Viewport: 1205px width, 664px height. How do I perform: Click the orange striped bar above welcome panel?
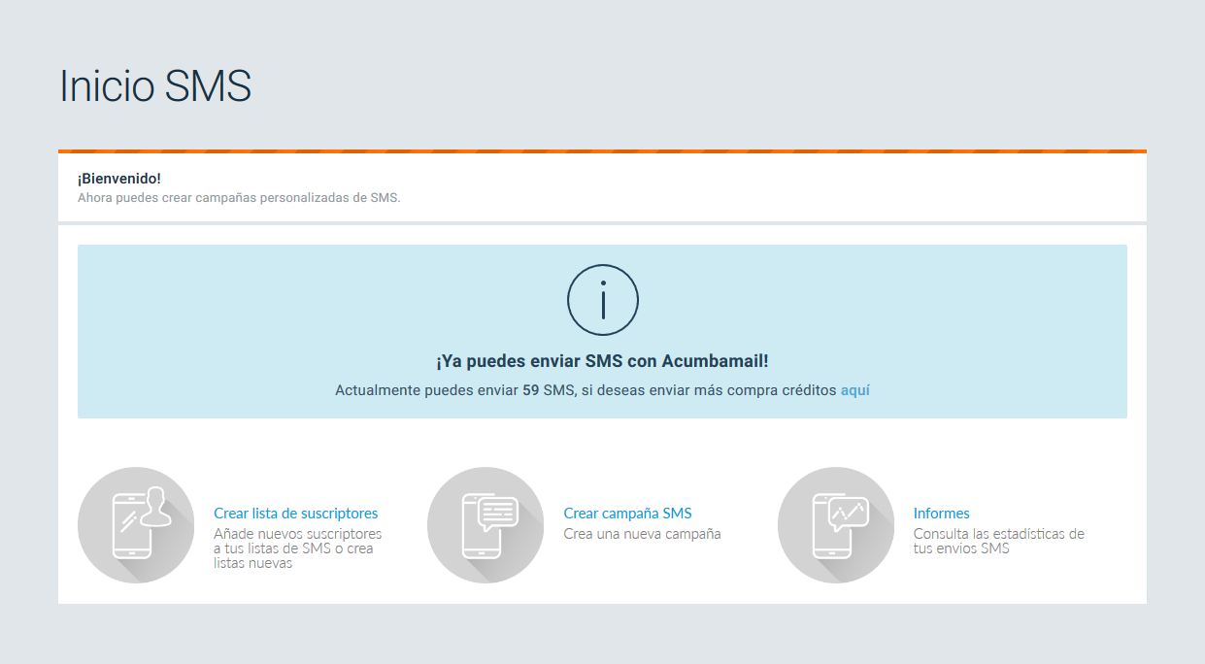click(602, 151)
